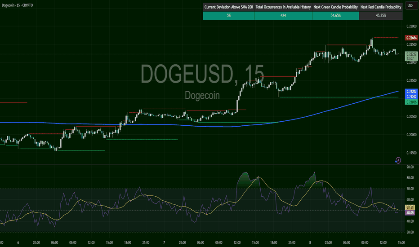Screen dimensions: 419x247
Task: Click the current price 0.22232 label
Action: coord(411,54)
